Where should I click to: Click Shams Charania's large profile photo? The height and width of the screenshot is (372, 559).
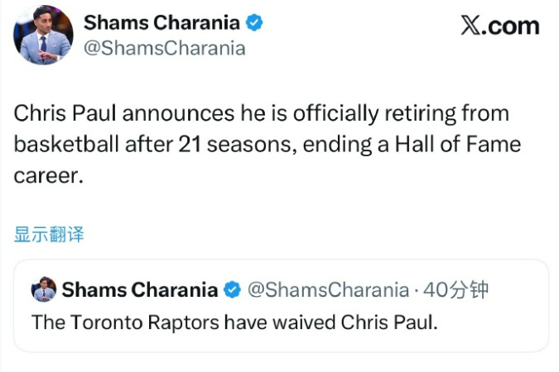pyautogui.click(x=43, y=35)
